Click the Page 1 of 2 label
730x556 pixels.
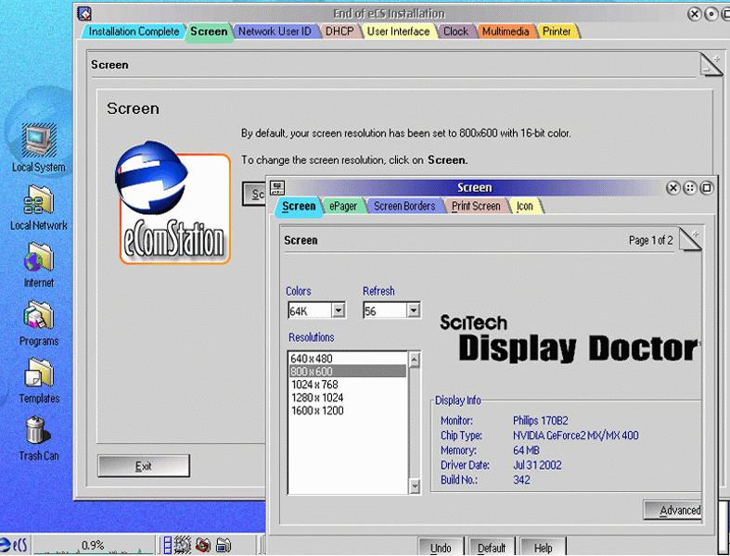click(650, 240)
